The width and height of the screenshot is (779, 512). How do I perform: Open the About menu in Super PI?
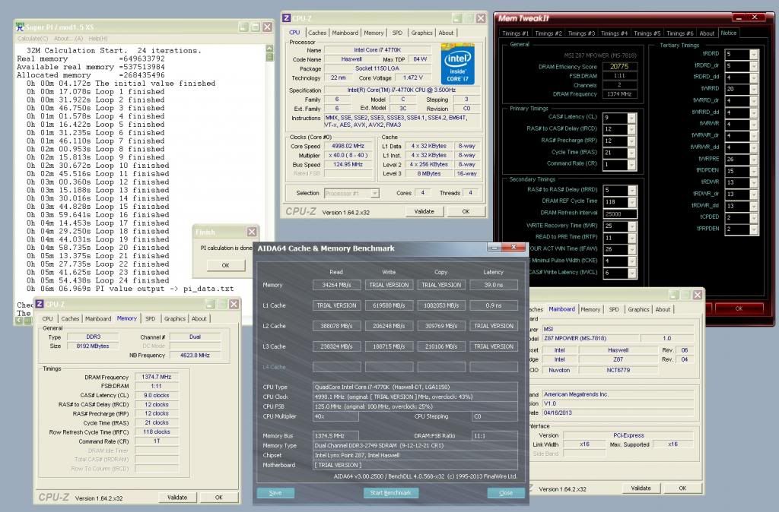pyautogui.click(x=68, y=39)
